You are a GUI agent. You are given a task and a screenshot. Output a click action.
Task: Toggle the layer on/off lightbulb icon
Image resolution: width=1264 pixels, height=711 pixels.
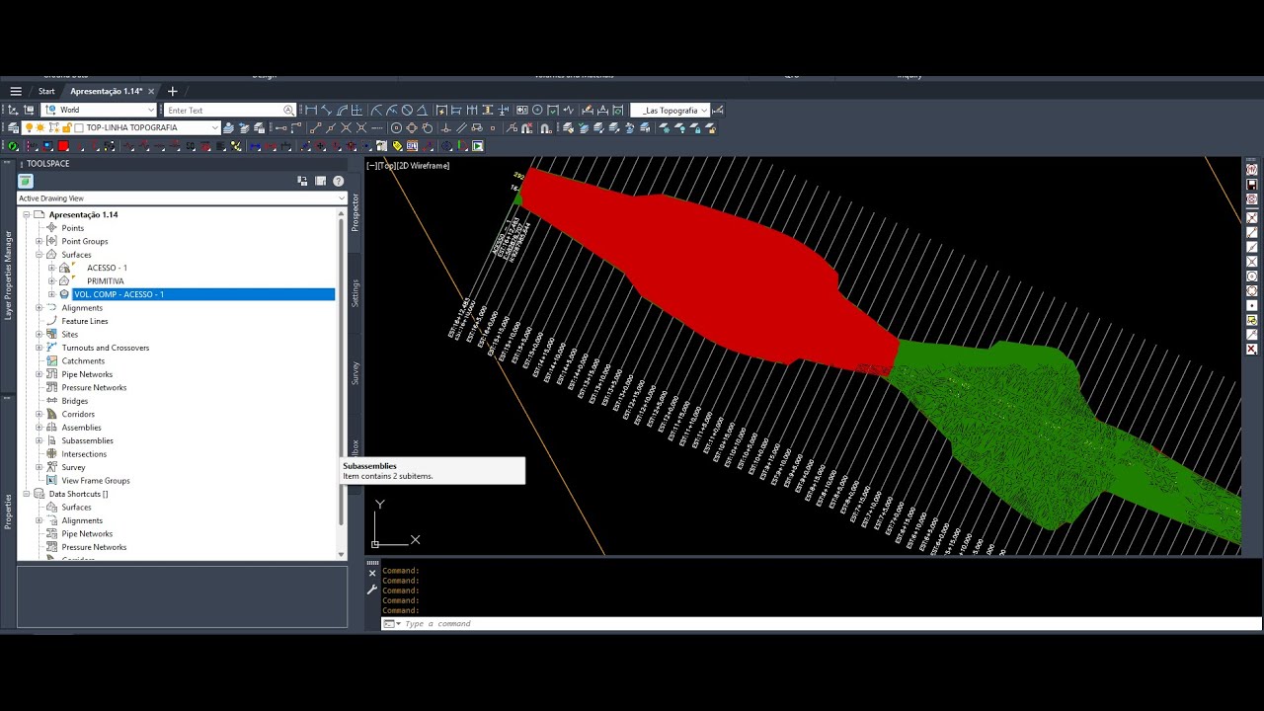[29, 127]
